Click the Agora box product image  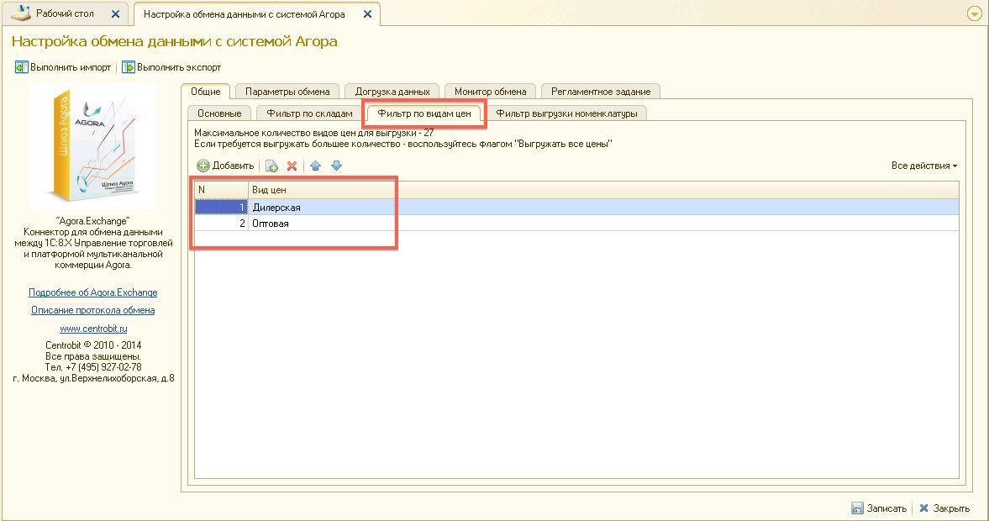coord(92,145)
